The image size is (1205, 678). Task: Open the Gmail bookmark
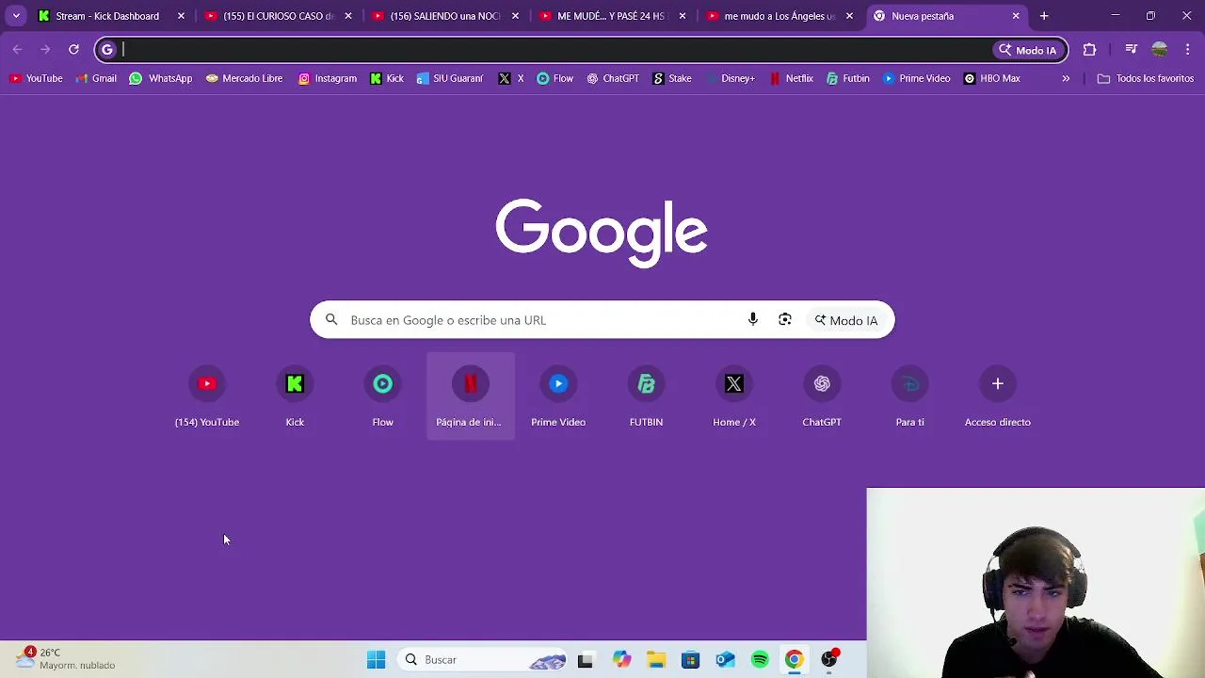(x=96, y=78)
